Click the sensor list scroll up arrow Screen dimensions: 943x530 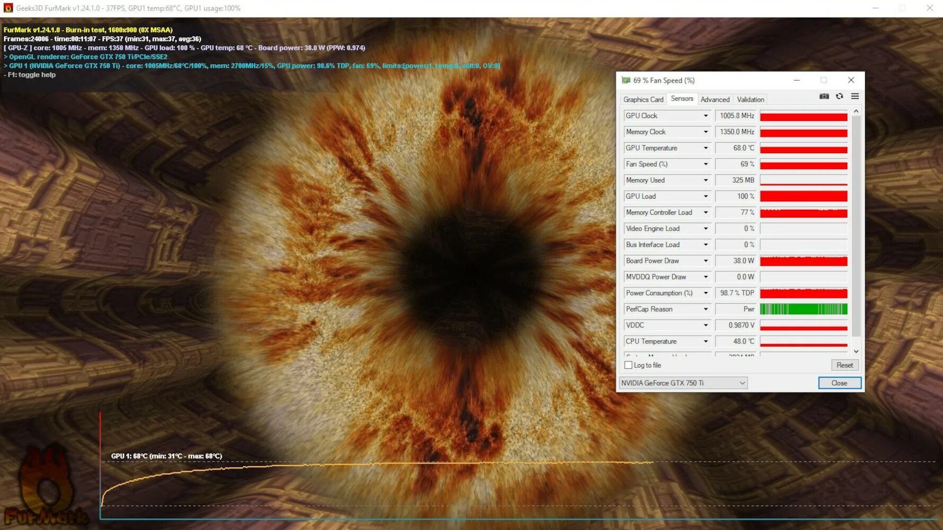[x=856, y=111]
